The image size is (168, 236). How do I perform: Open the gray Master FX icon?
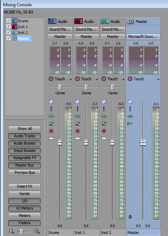click(x=130, y=116)
